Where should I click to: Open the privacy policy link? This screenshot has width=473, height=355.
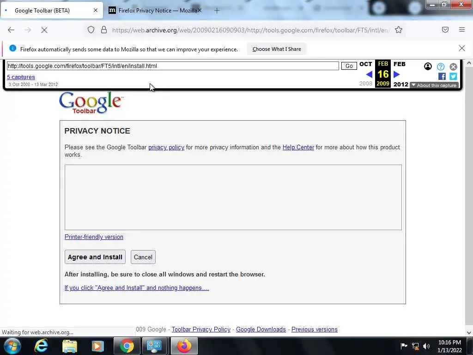166,147
